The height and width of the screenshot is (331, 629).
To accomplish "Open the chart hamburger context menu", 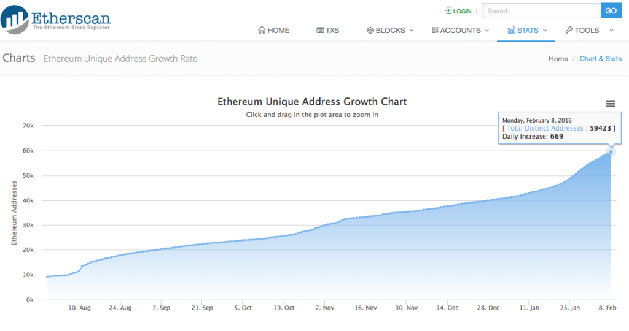I will tap(610, 104).
